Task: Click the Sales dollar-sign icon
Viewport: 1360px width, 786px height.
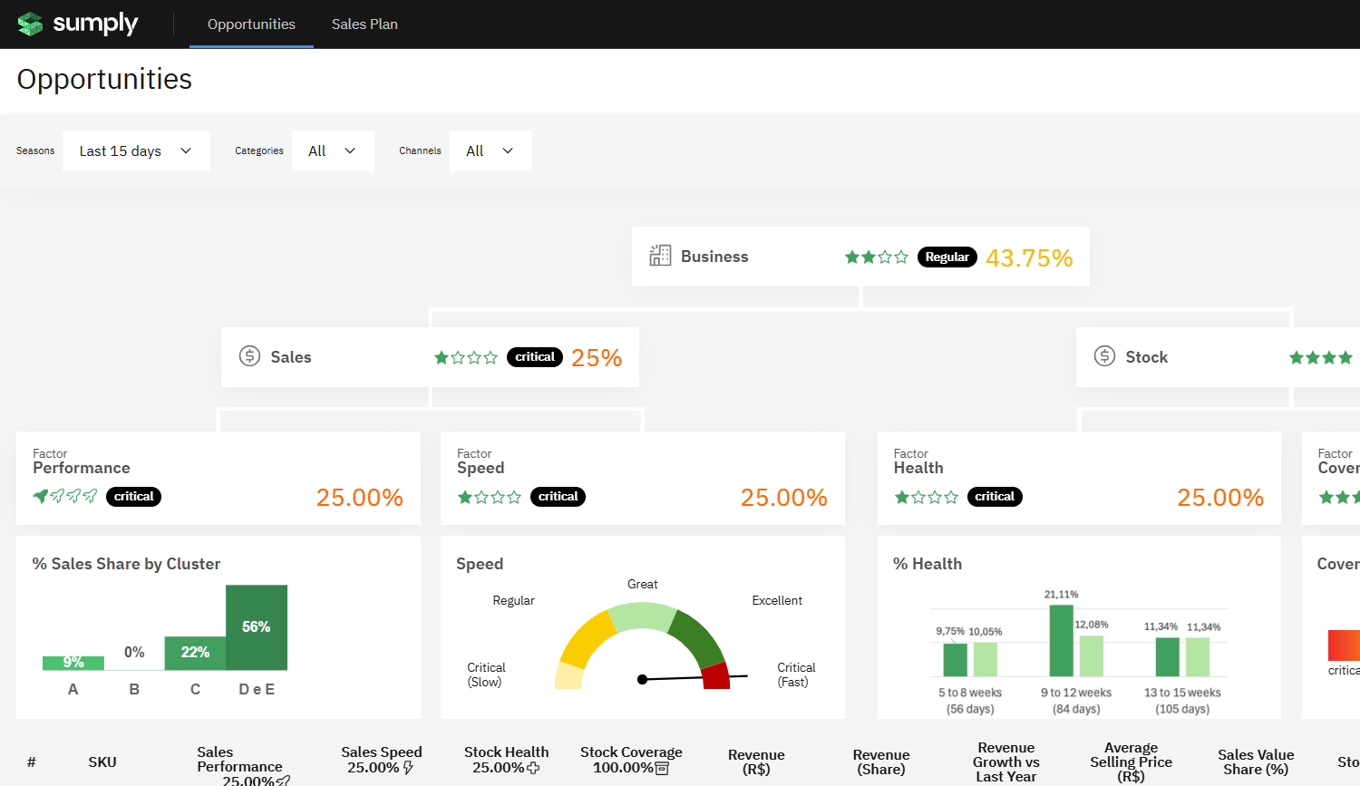Action: tap(249, 356)
